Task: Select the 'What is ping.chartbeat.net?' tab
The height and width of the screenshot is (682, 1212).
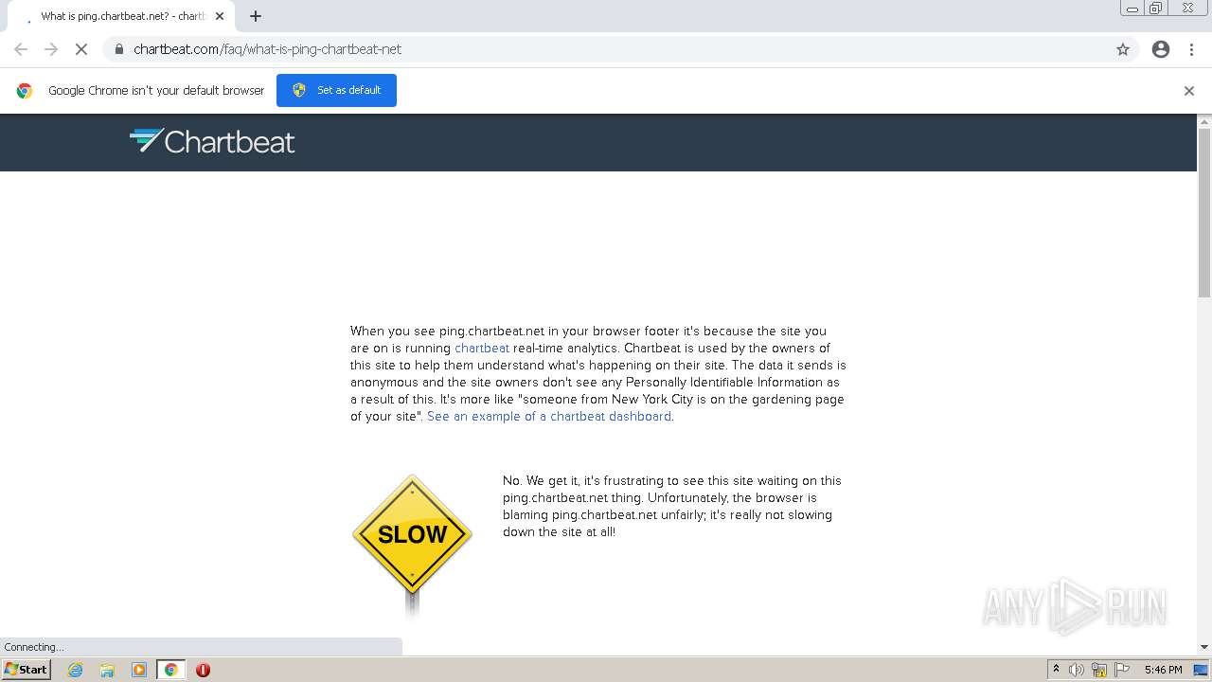Action: (x=121, y=16)
